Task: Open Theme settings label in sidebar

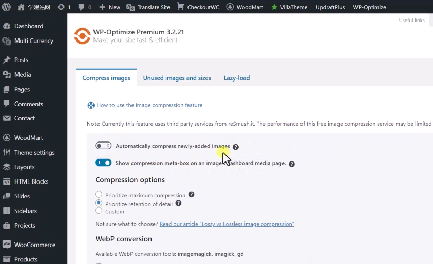Action: pyautogui.click(x=34, y=152)
